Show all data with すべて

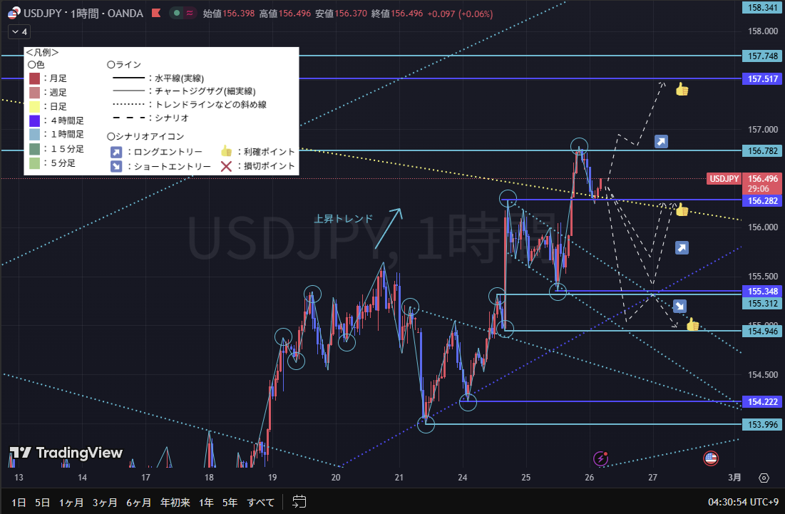click(x=260, y=503)
